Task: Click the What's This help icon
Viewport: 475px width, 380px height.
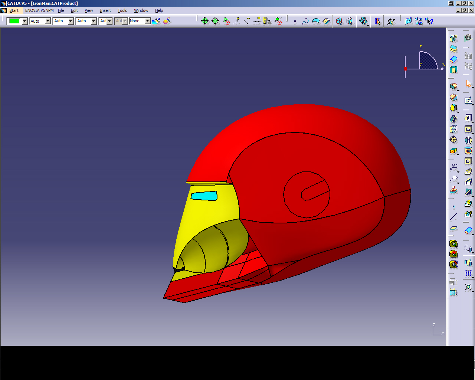Action: click(x=429, y=21)
